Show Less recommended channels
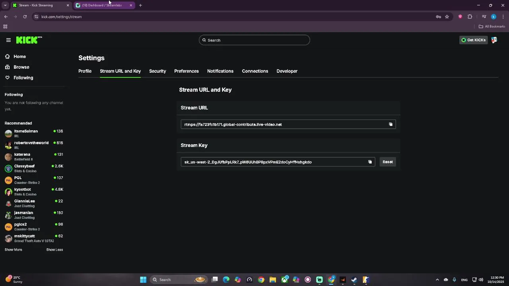Screen dimensions: 509x286 click(x=54, y=250)
